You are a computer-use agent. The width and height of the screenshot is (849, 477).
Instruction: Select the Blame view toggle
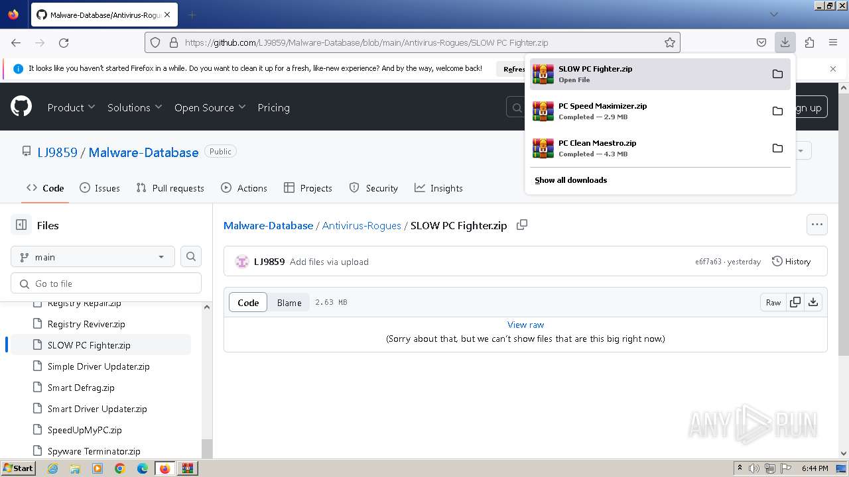[289, 302]
